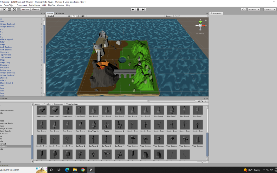Screen dimensions: 277x173
Task: Select the Reeds prefab thumbnail
Action: point(106,125)
